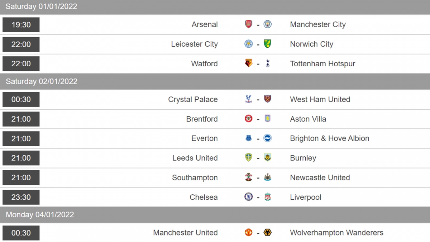Click the Liverpool club crest
The image size is (430, 242).
click(x=268, y=197)
